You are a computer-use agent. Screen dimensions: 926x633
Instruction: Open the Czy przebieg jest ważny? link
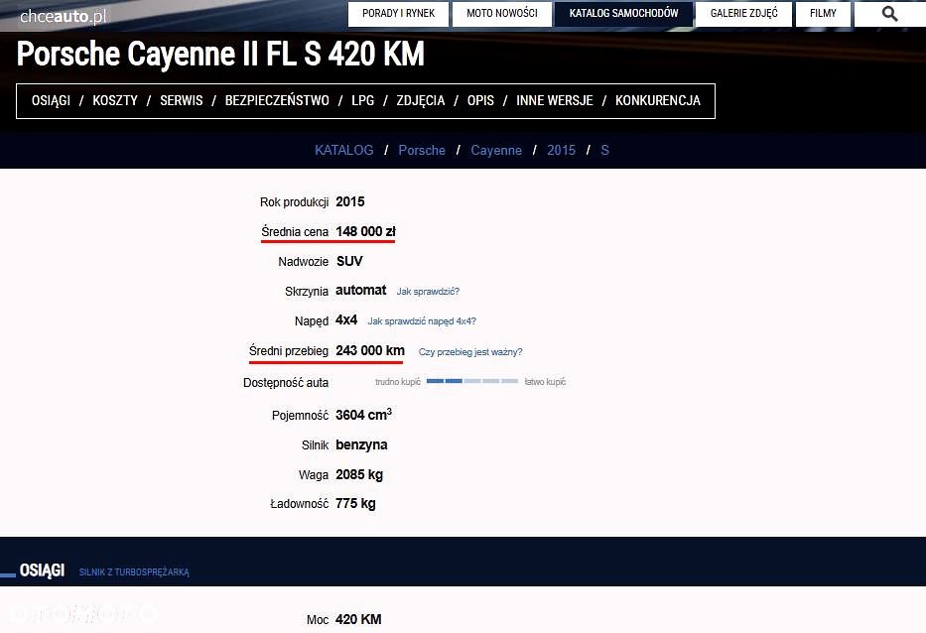click(x=470, y=352)
